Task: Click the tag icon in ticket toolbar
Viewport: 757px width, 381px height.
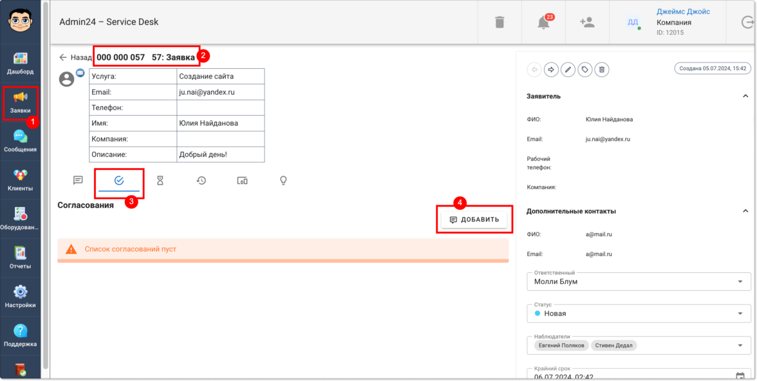Action: [x=584, y=70]
